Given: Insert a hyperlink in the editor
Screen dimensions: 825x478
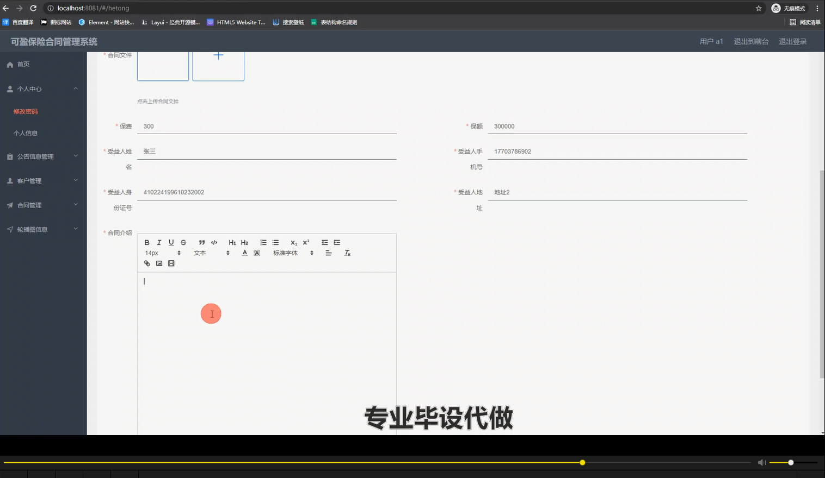Looking at the screenshot, I should (147, 263).
